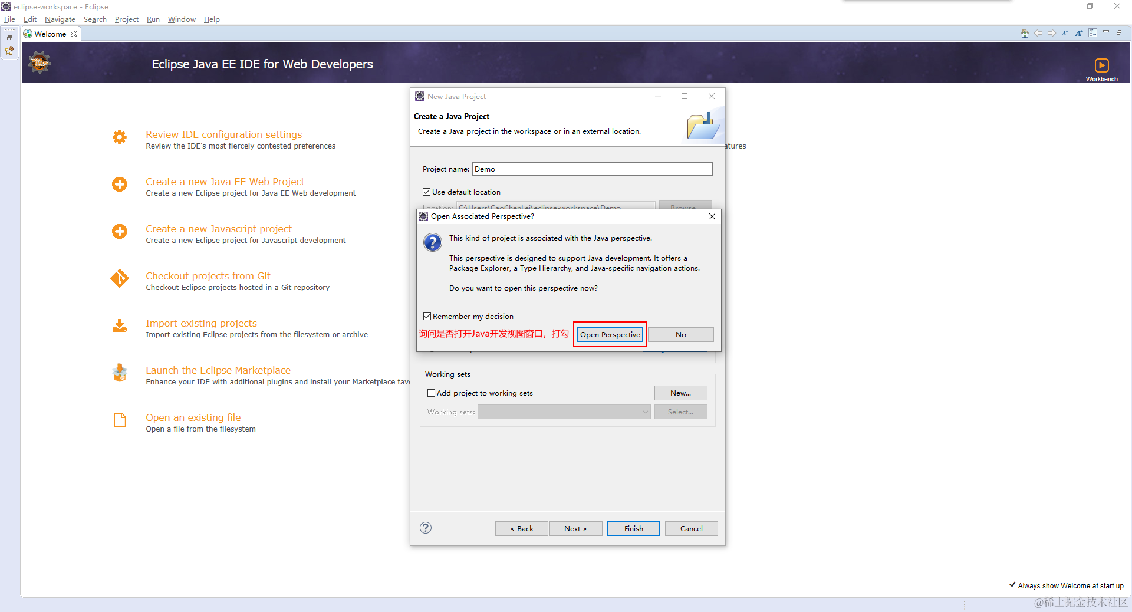The image size is (1132, 612).
Task: Click the Project name field containing Demo
Action: [592, 169]
